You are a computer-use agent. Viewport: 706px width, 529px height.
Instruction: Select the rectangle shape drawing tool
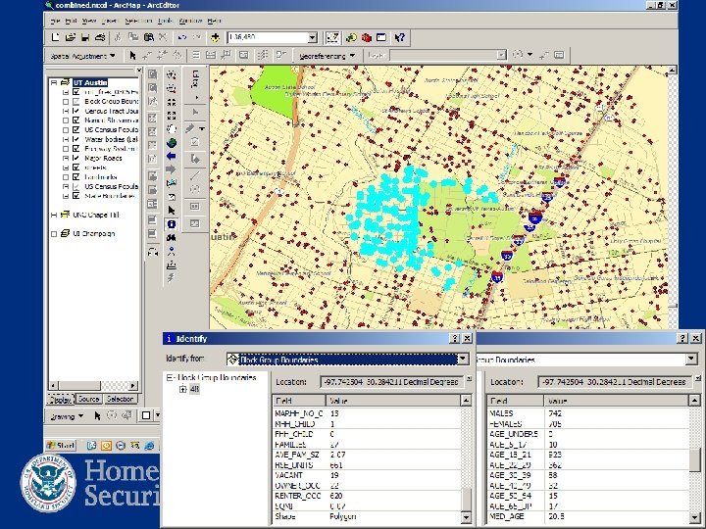point(146,415)
